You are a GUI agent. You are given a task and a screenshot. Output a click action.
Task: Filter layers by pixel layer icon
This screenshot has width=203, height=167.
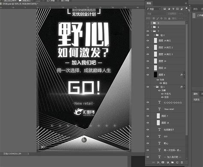pos(164,9)
